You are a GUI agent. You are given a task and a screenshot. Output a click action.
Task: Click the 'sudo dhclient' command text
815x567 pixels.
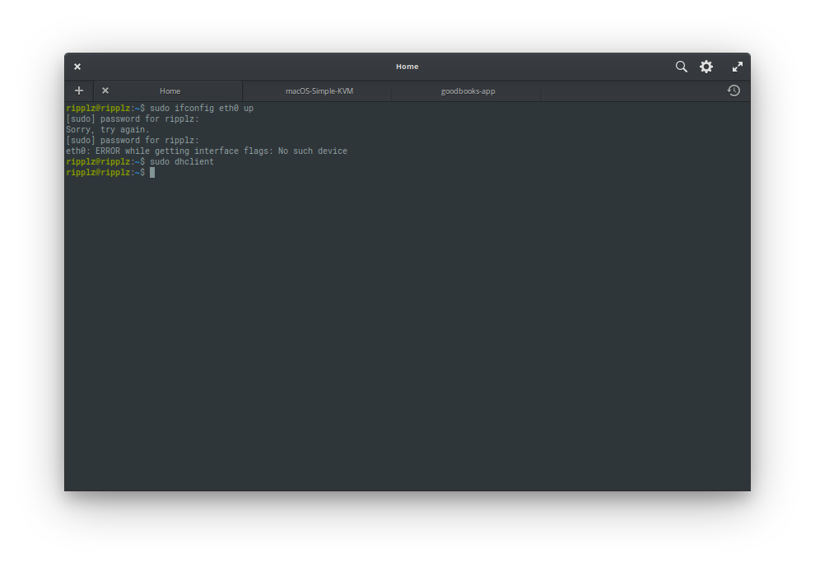point(181,162)
